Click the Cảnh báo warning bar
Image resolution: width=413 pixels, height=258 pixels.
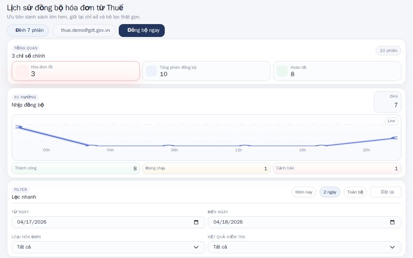click(337, 168)
